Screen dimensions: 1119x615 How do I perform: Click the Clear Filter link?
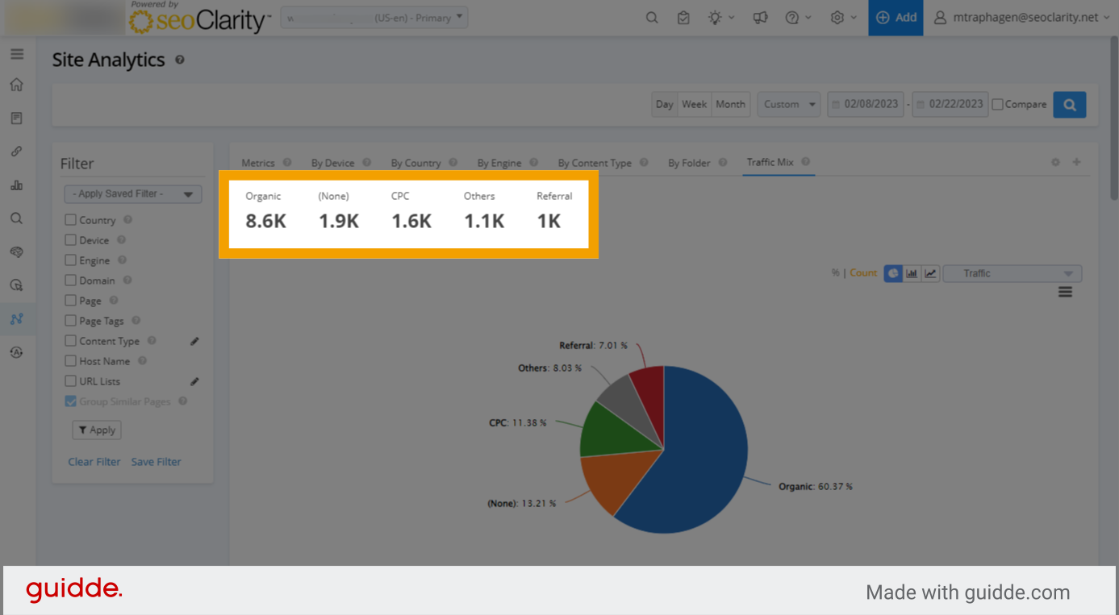(94, 461)
